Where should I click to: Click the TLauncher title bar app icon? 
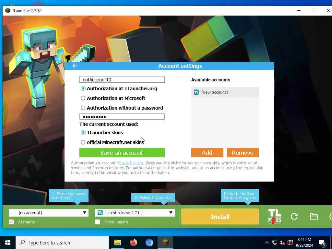[x=8, y=10]
